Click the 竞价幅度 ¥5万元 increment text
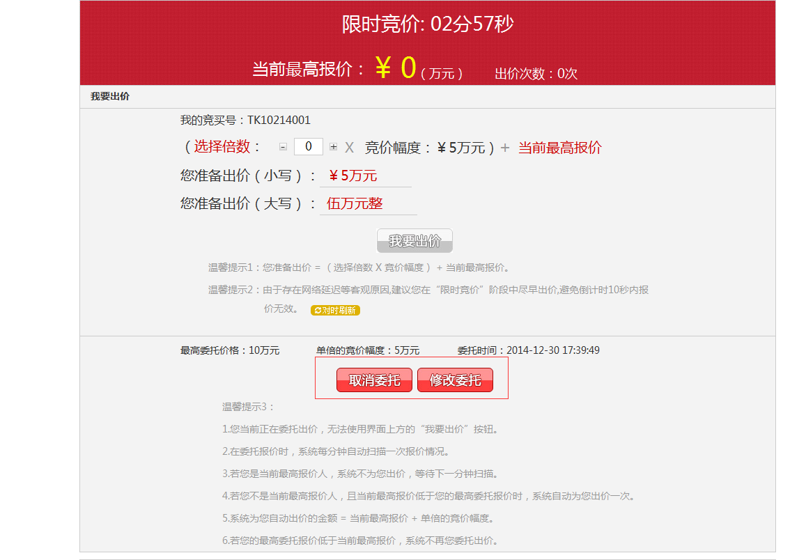 (x=426, y=148)
